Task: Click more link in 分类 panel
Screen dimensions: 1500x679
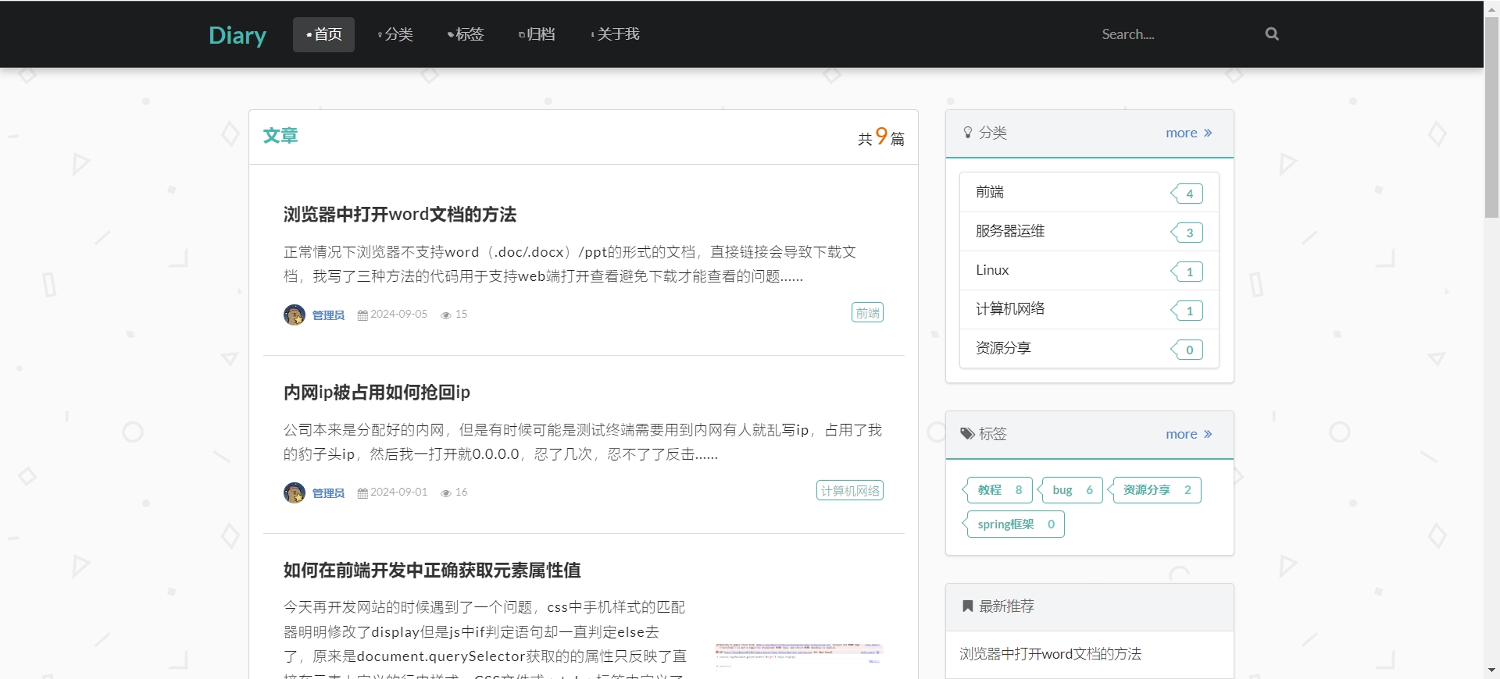Action: coord(1181,133)
